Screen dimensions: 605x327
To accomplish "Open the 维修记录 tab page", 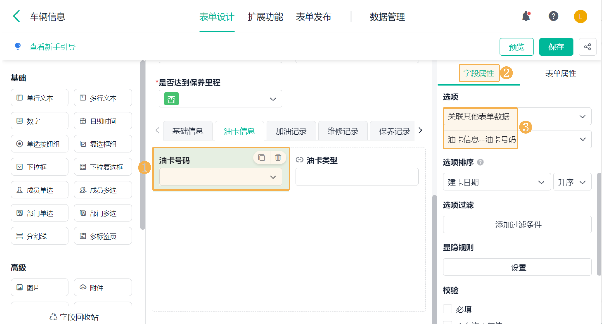I will point(343,131).
